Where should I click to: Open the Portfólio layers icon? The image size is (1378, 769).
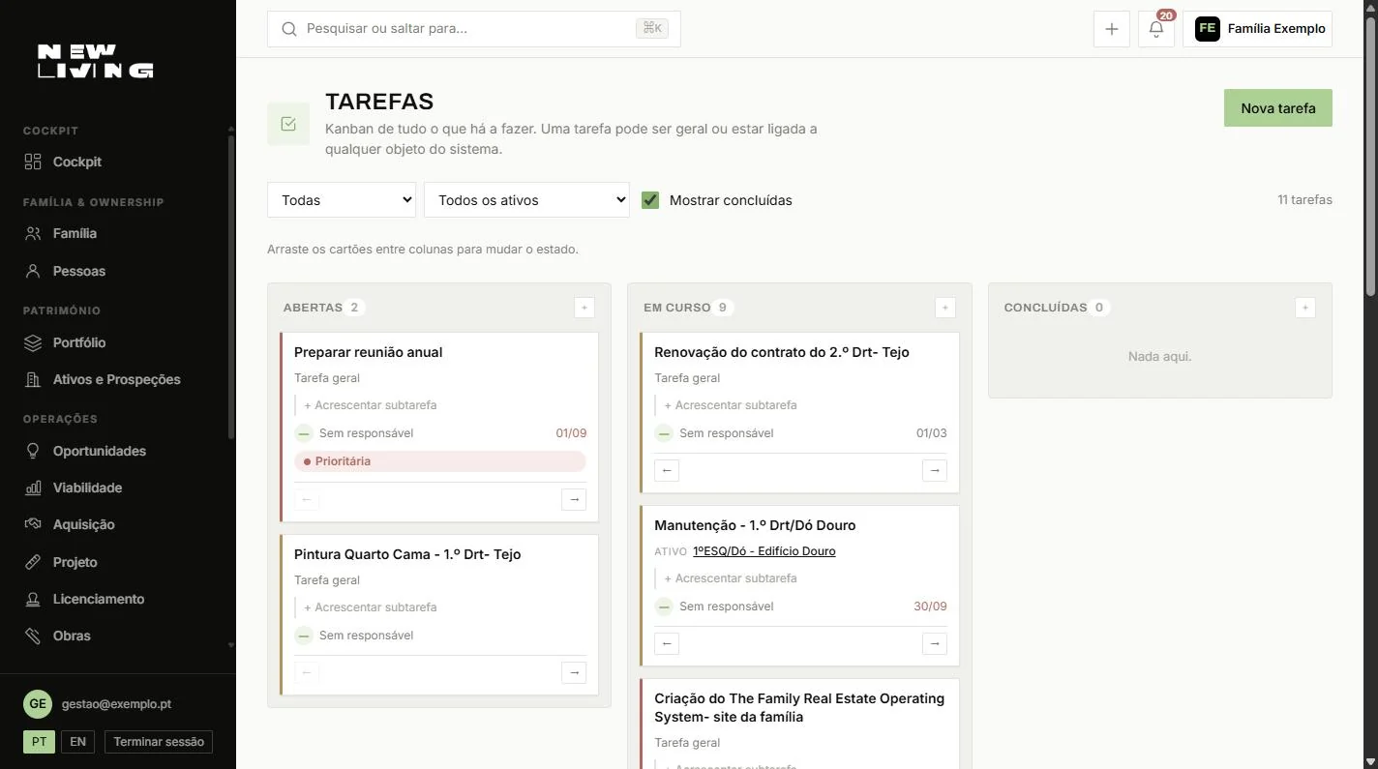coord(33,342)
